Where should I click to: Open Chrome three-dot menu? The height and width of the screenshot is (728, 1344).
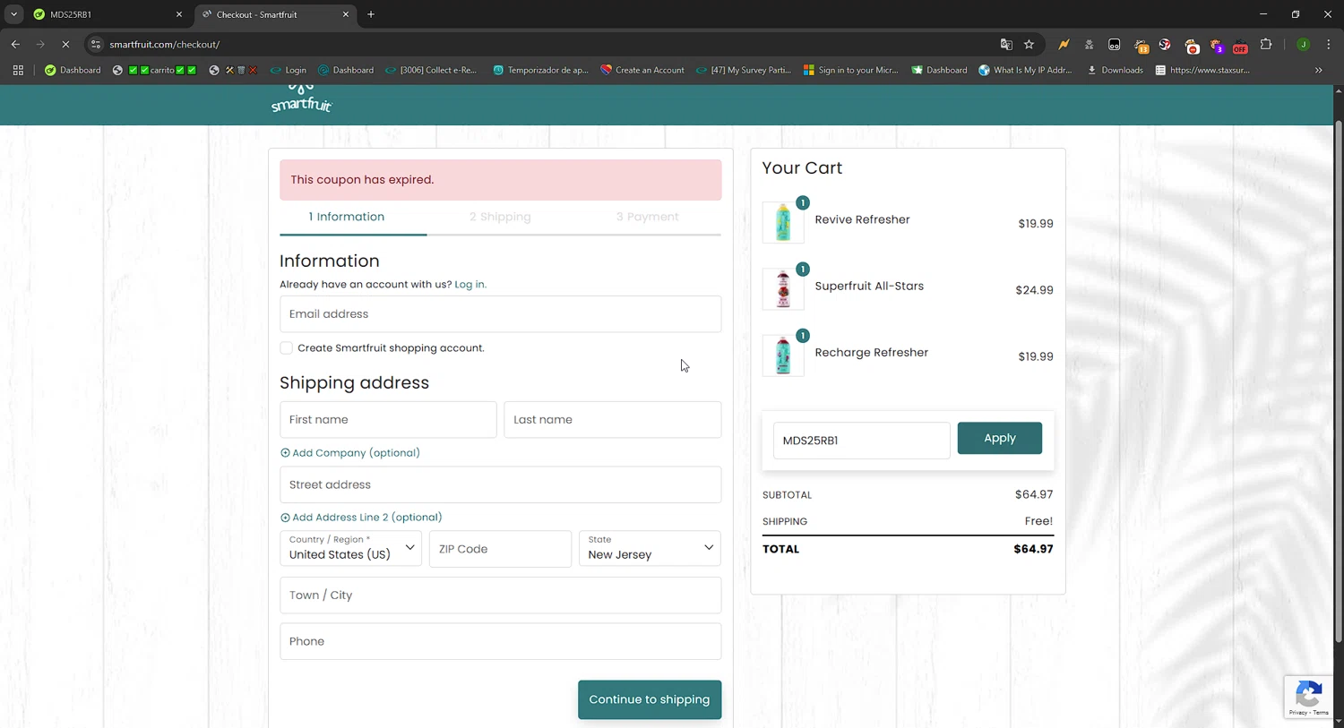1328,44
